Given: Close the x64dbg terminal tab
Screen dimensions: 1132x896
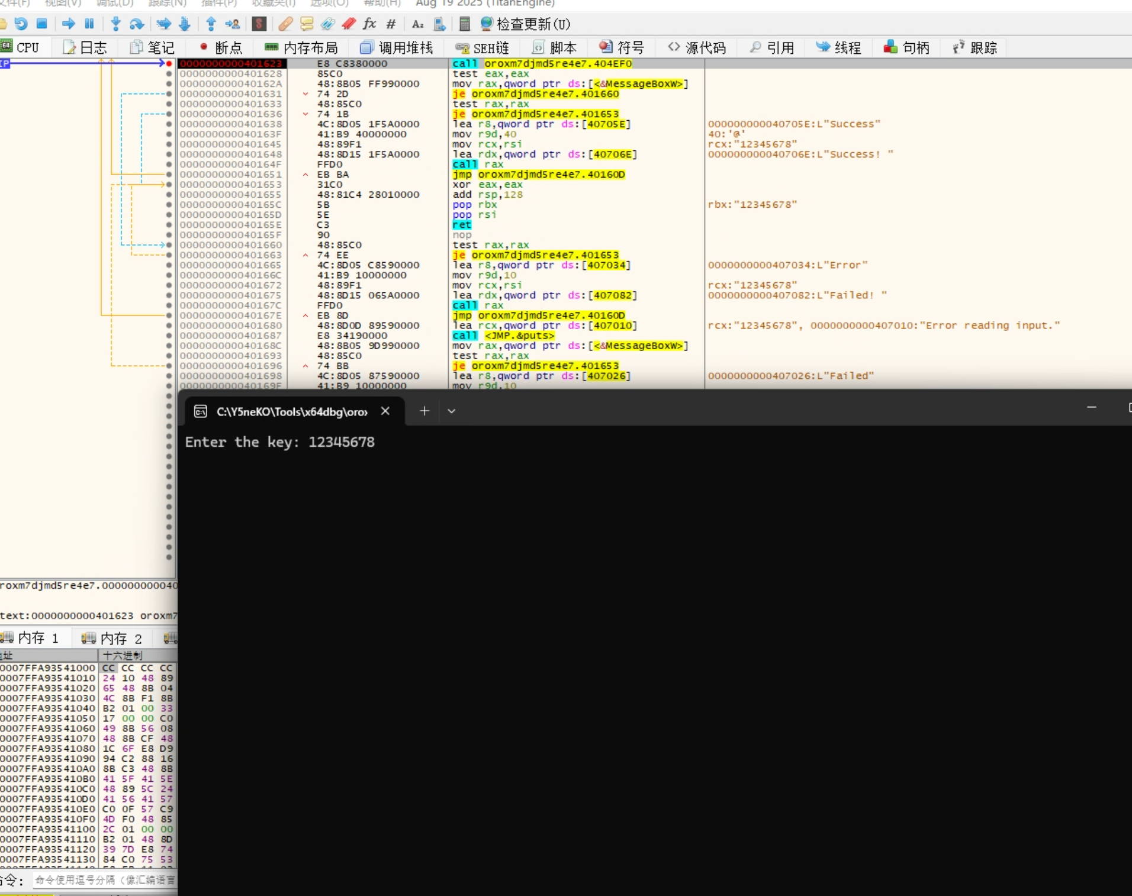Looking at the screenshot, I should (385, 411).
